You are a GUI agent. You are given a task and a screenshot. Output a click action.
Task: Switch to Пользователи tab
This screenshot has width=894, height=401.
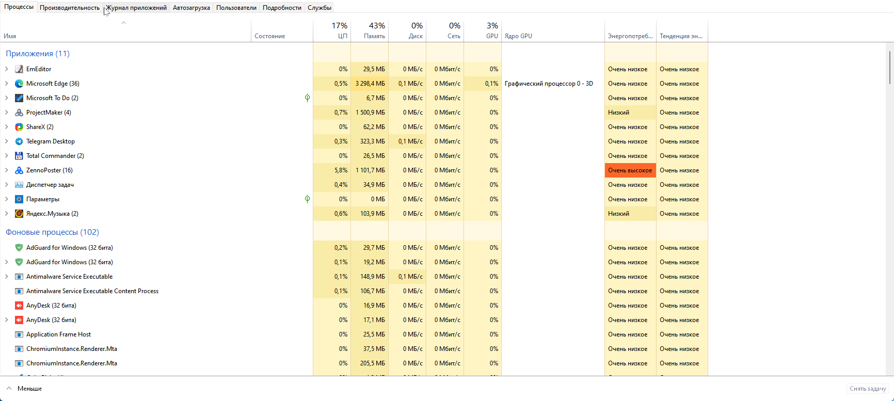(x=236, y=8)
